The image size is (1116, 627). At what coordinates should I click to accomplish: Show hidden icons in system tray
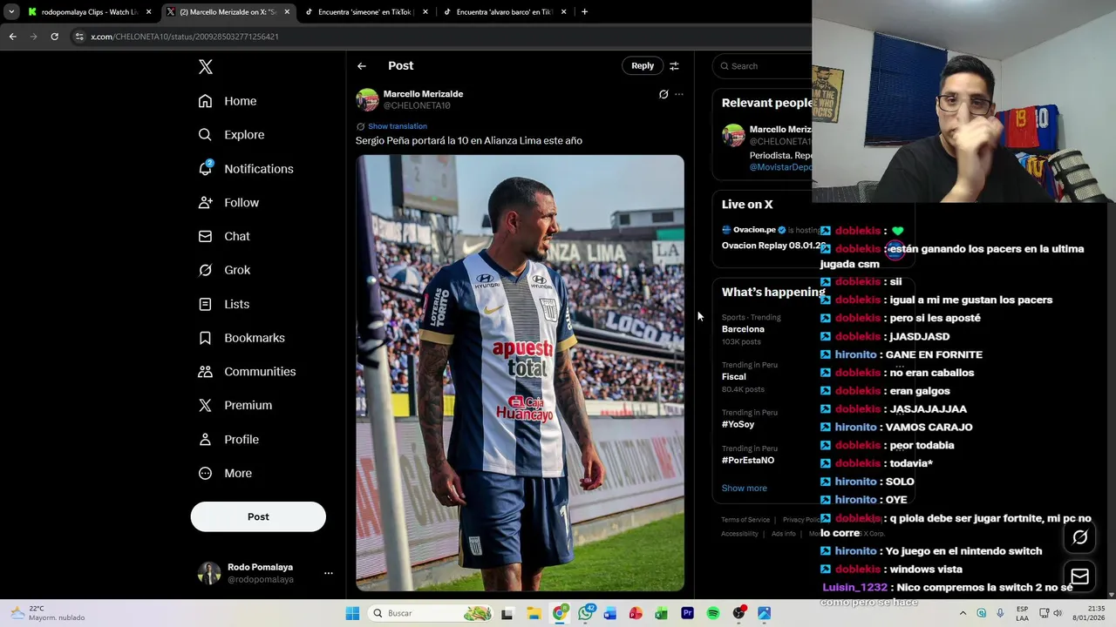[963, 613]
